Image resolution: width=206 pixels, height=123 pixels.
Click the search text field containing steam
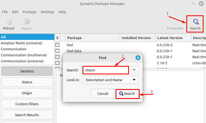coord(105,70)
